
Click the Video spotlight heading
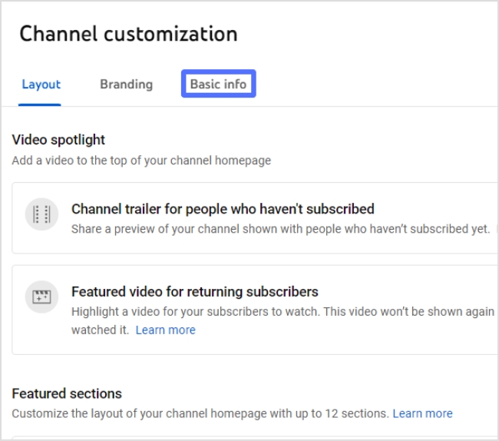pos(58,140)
